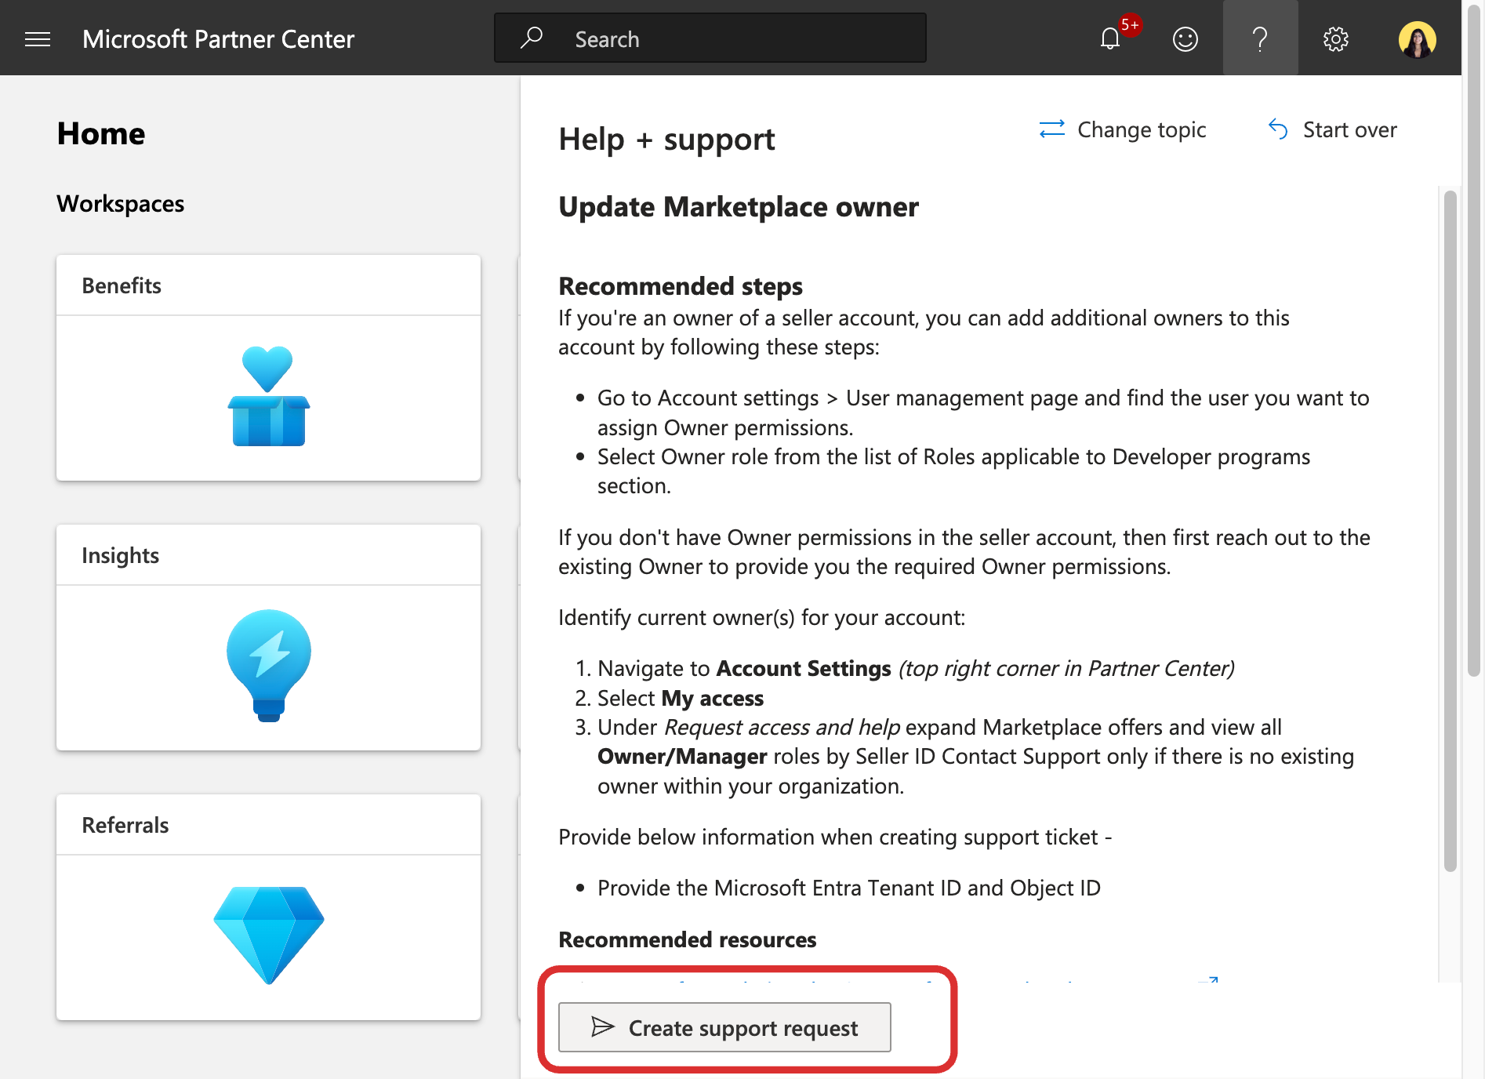Open the Benefits workspace heading

click(122, 285)
